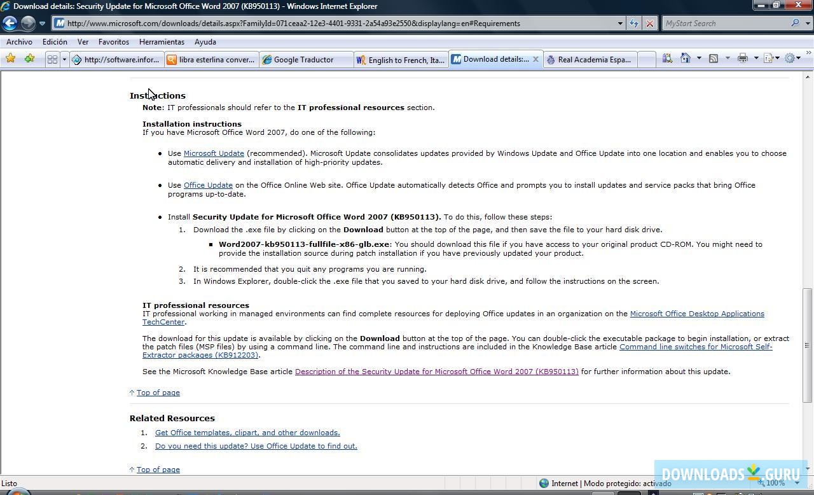Screen dimensions: 814x495
Task: Open Do you need this update link
Action: (x=256, y=446)
